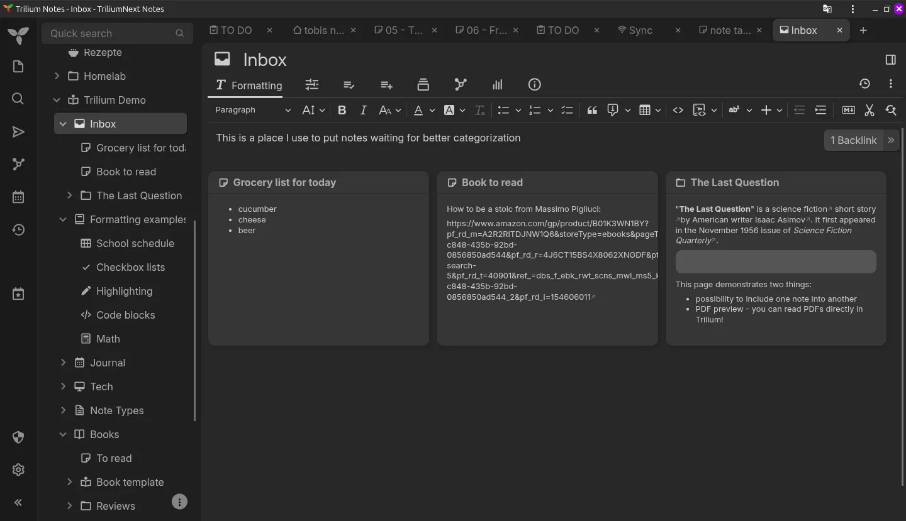Click the Jump to note arrow icon
This screenshot has width=906, height=521.
18,131
